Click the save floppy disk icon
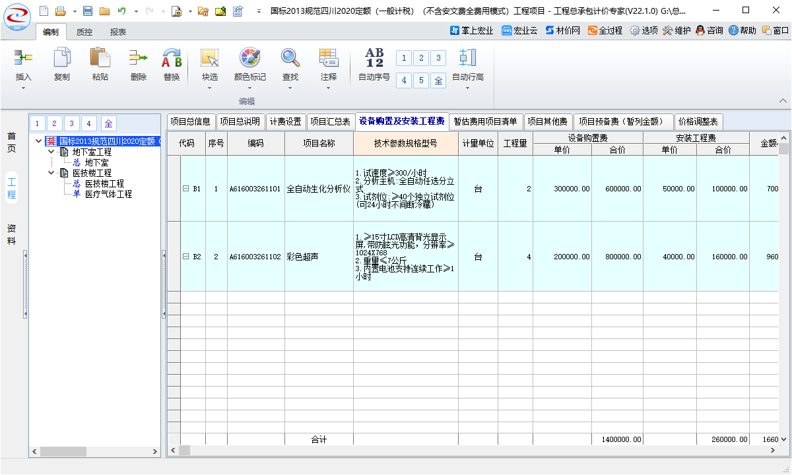This screenshot has width=792, height=475. (x=88, y=11)
